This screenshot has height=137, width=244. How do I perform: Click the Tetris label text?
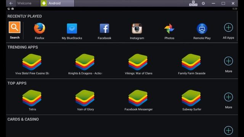pos(32,109)
